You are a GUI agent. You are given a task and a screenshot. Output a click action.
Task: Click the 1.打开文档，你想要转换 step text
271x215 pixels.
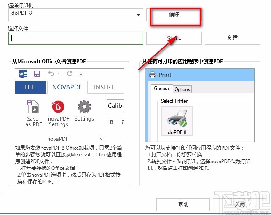[x=175, y=154]
